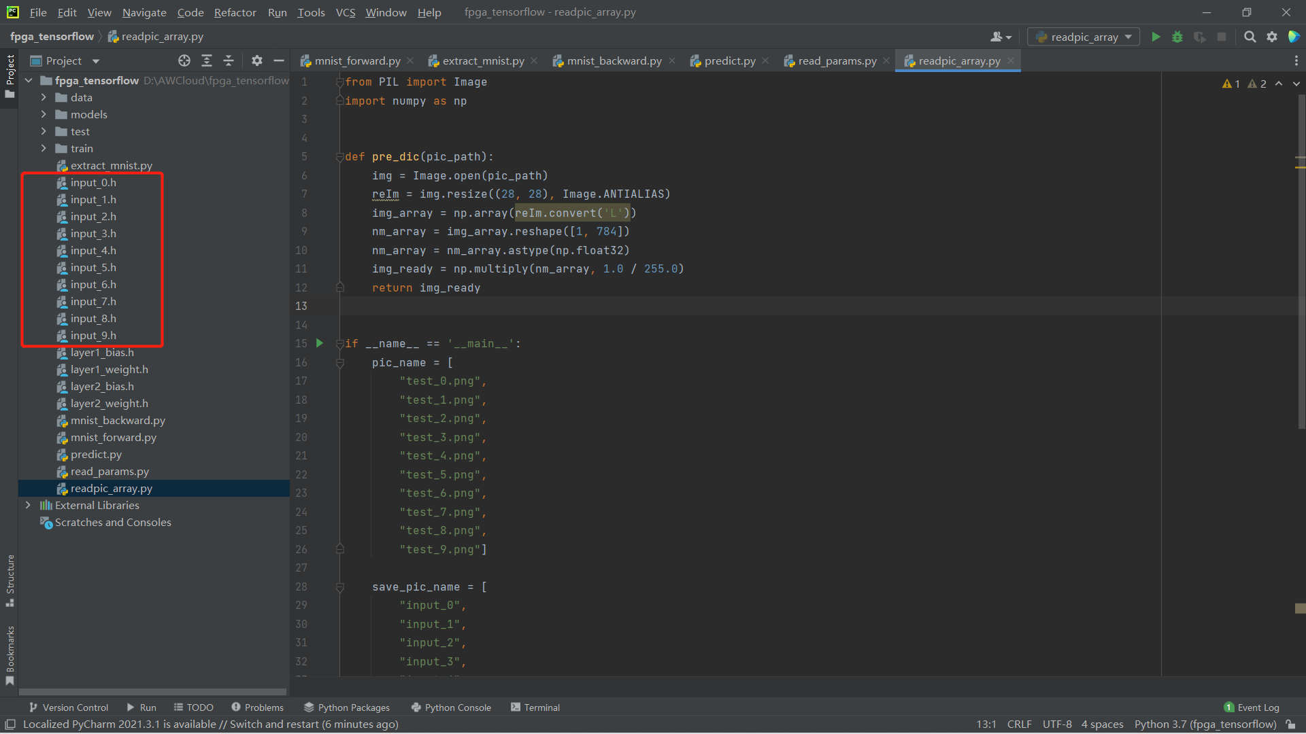This screenshot has width=1306, height=734.
Task: Open Python Packages tool window
Action: point(347,707)
